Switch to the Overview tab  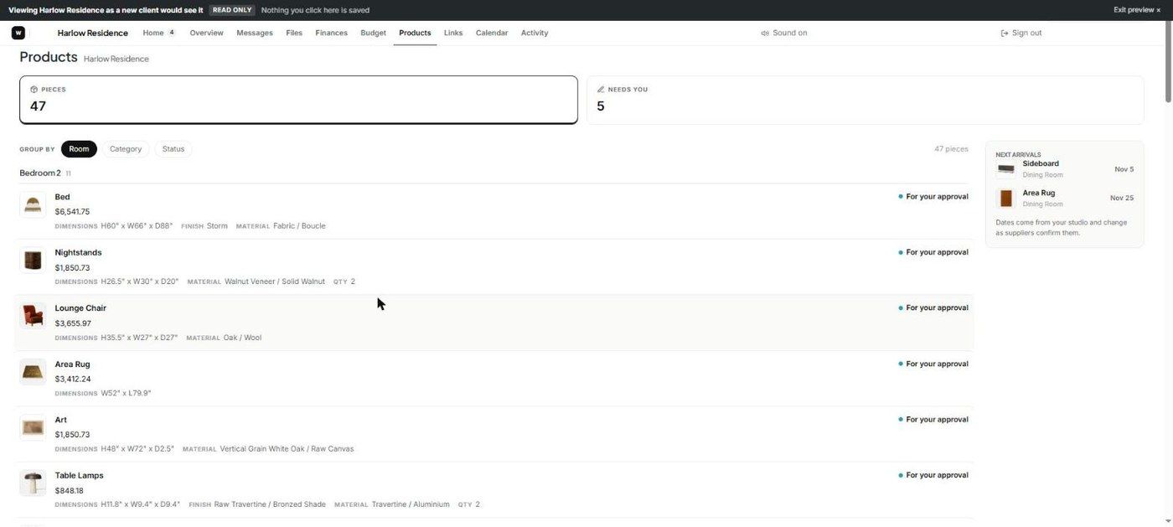[x=206, y=33]
